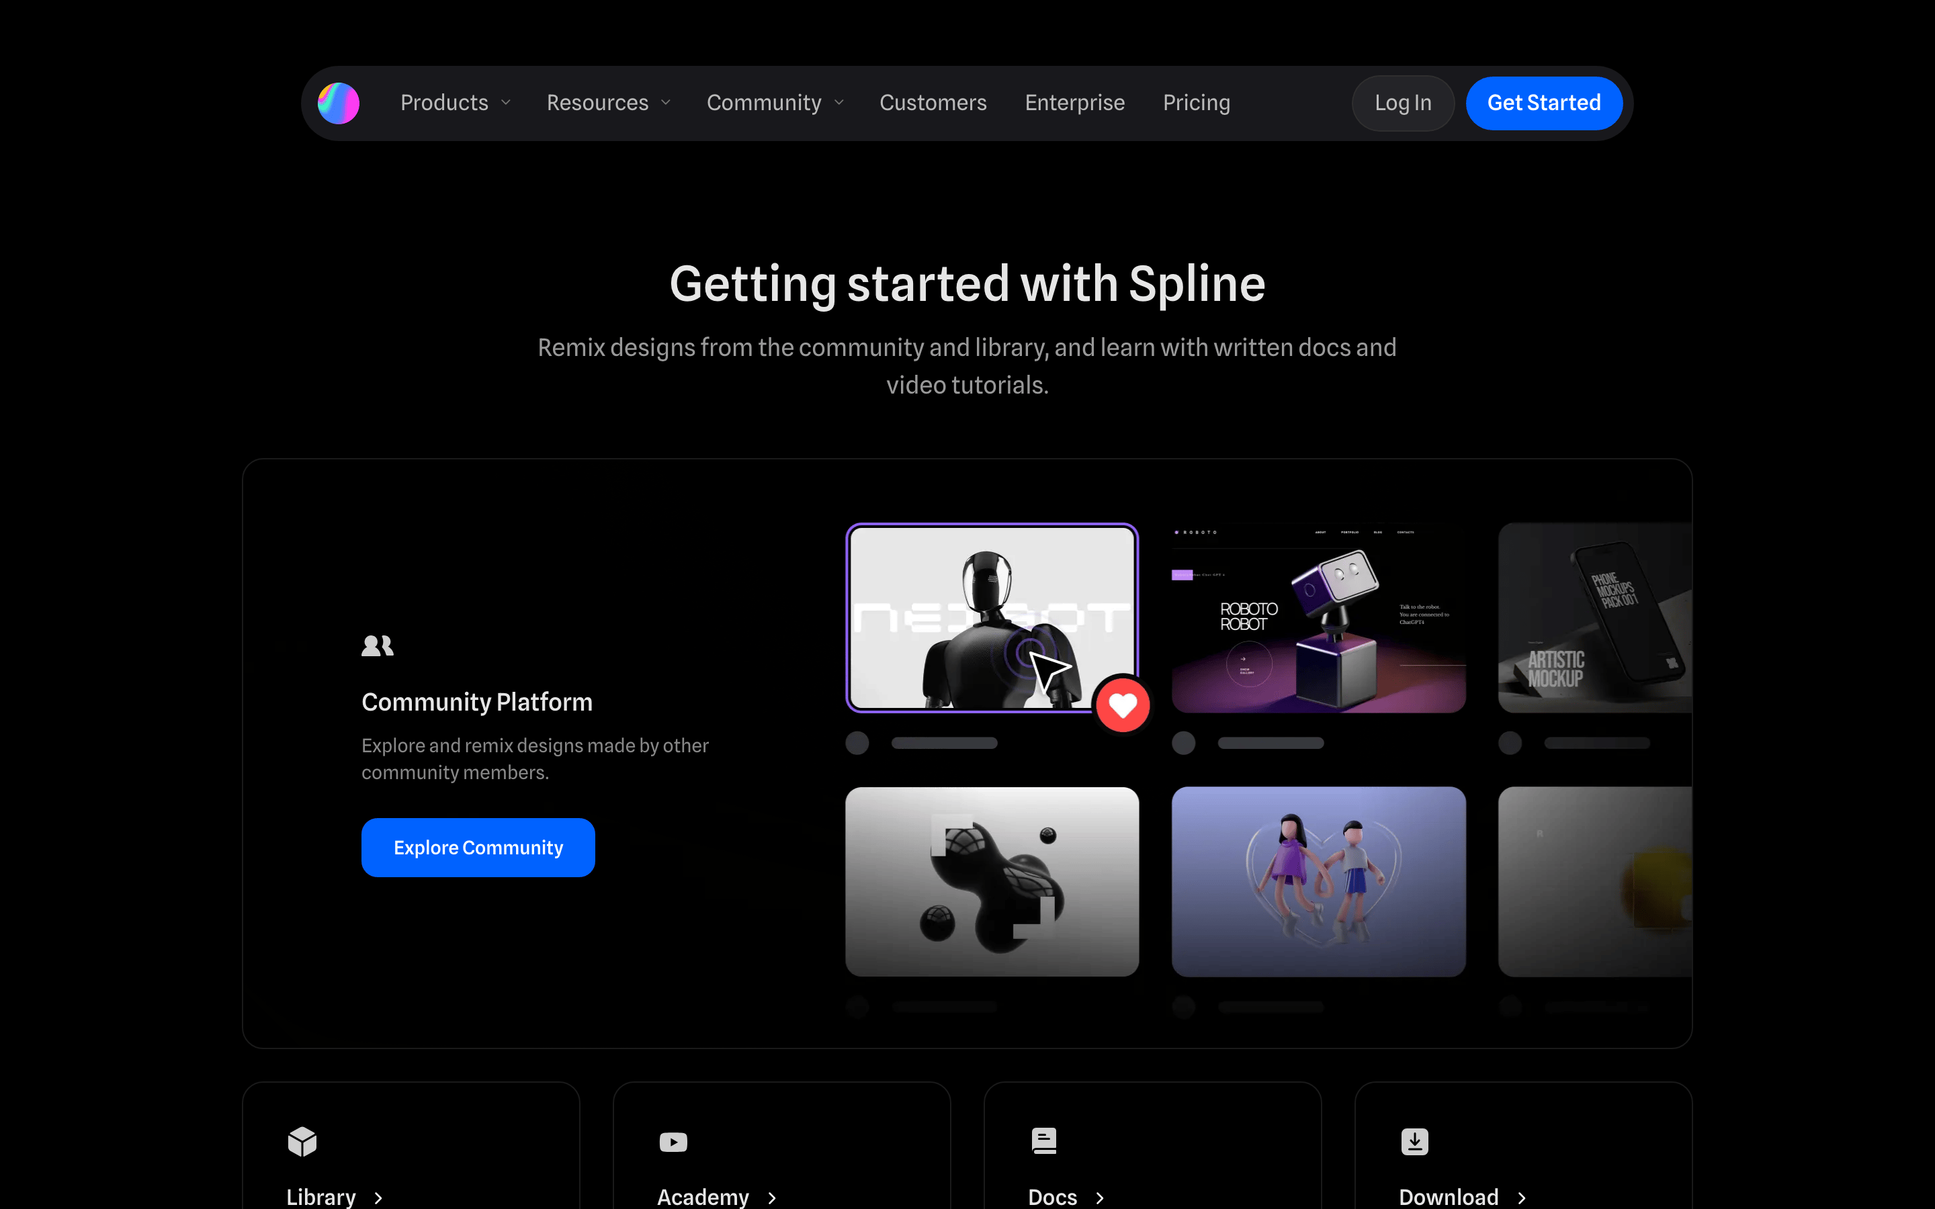Image resolution: width=1935 pixels, height=1209 pixels.
Task: Open the Products menu
Action: (443, 103)
